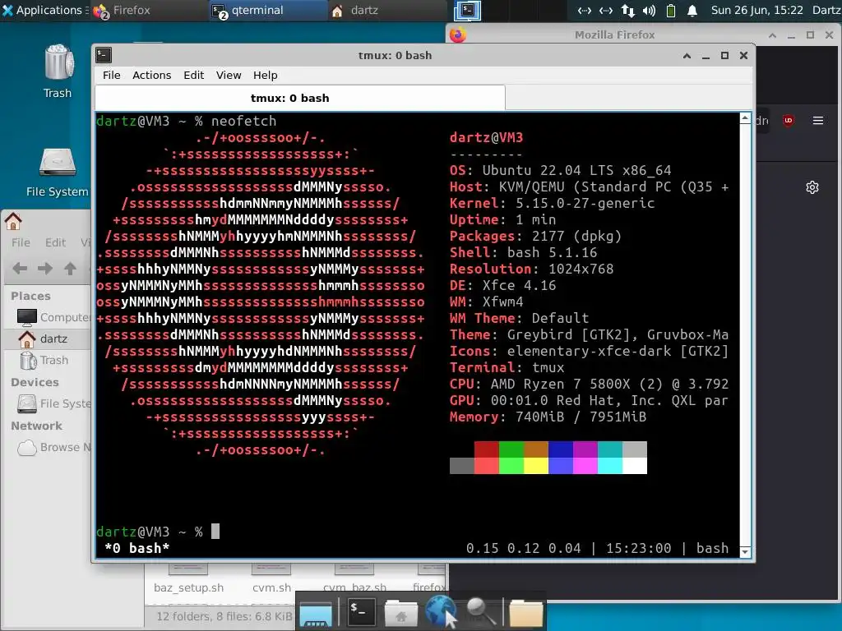Viewport: 842px width, 631px height.
Task: Click the second network connection tray icon
Action: coord(606,10)
